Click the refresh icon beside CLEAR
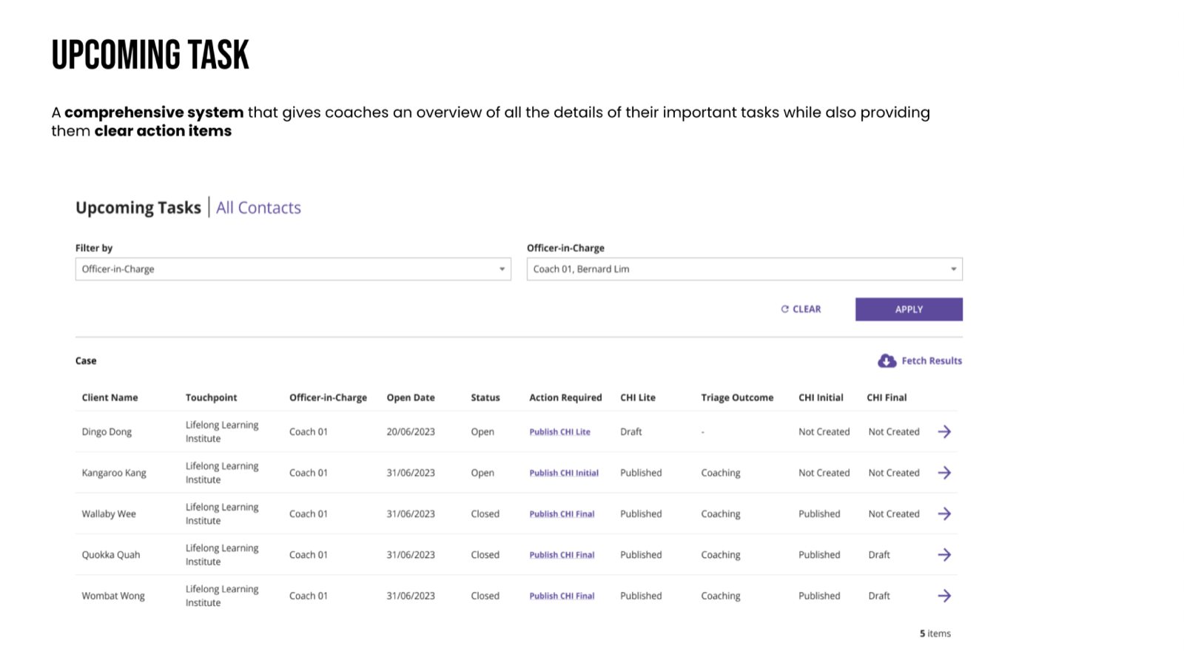 click(x=785, y=309)
